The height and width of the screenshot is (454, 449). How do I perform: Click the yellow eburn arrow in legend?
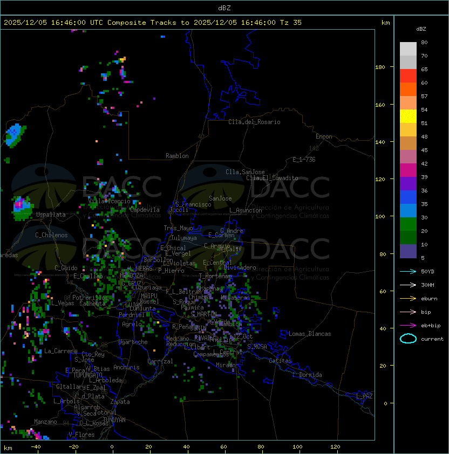click(408, 299)
